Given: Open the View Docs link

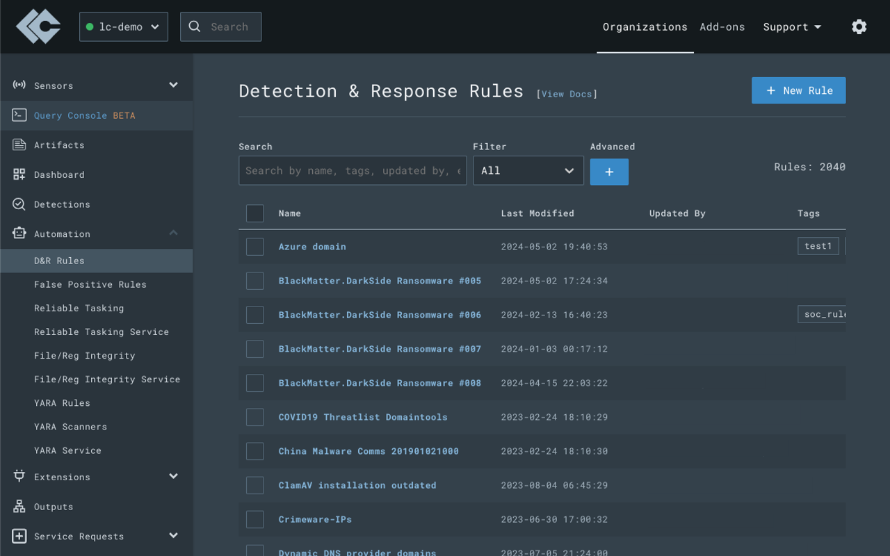Looking at the screenshot, I should [x=566, y=94].
